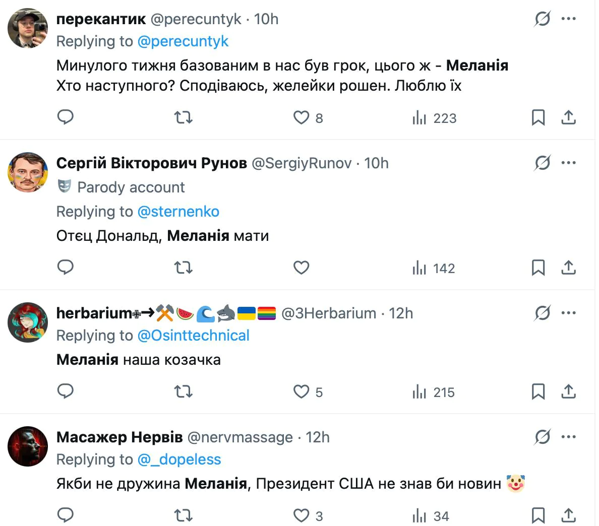Image resolution: width=599 pixels, height=526 pixels.
Task: Open the @Osinttechnical mention link
Action: pyautogui.click(x=193, y=336)
